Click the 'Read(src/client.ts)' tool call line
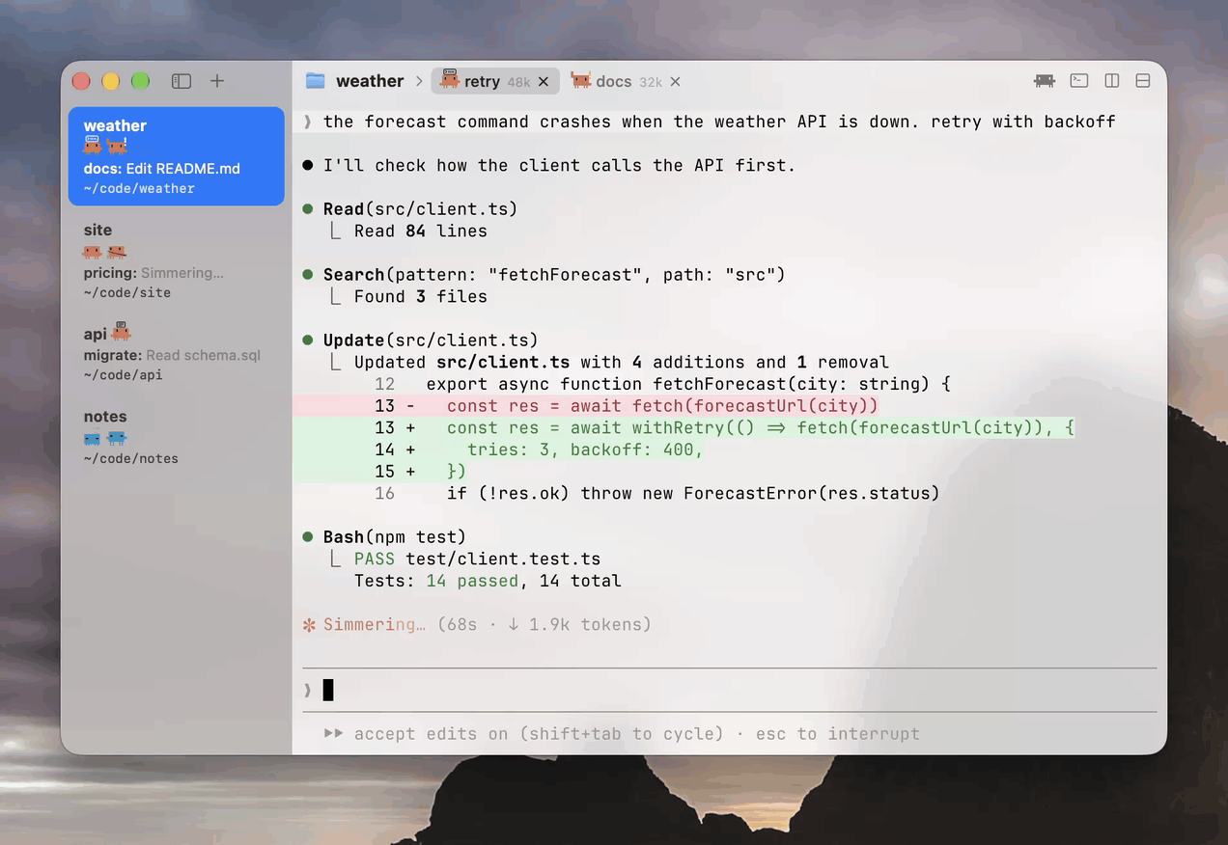 [x=410, y=208]
